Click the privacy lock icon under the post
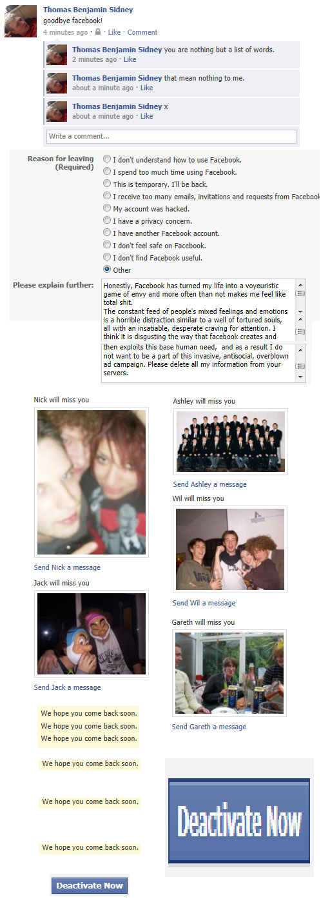This screenshot has width=330, height=904. coord(98,32)
